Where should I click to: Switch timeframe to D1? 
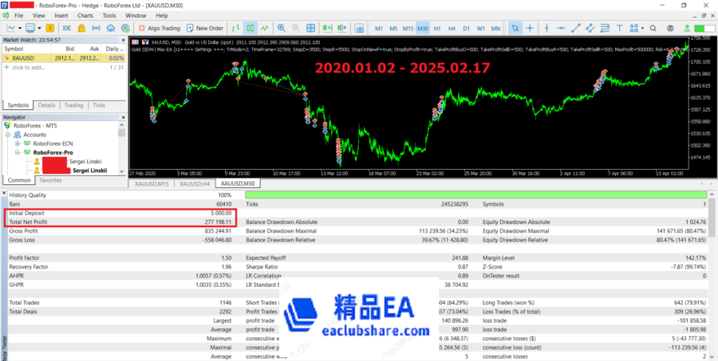tap(466, 29)
